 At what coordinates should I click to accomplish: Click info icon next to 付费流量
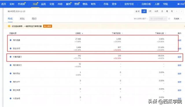coord(21,57)
